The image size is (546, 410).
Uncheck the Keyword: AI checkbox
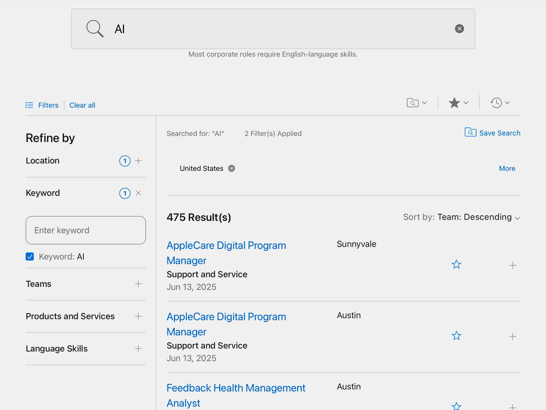coord(30,256)
